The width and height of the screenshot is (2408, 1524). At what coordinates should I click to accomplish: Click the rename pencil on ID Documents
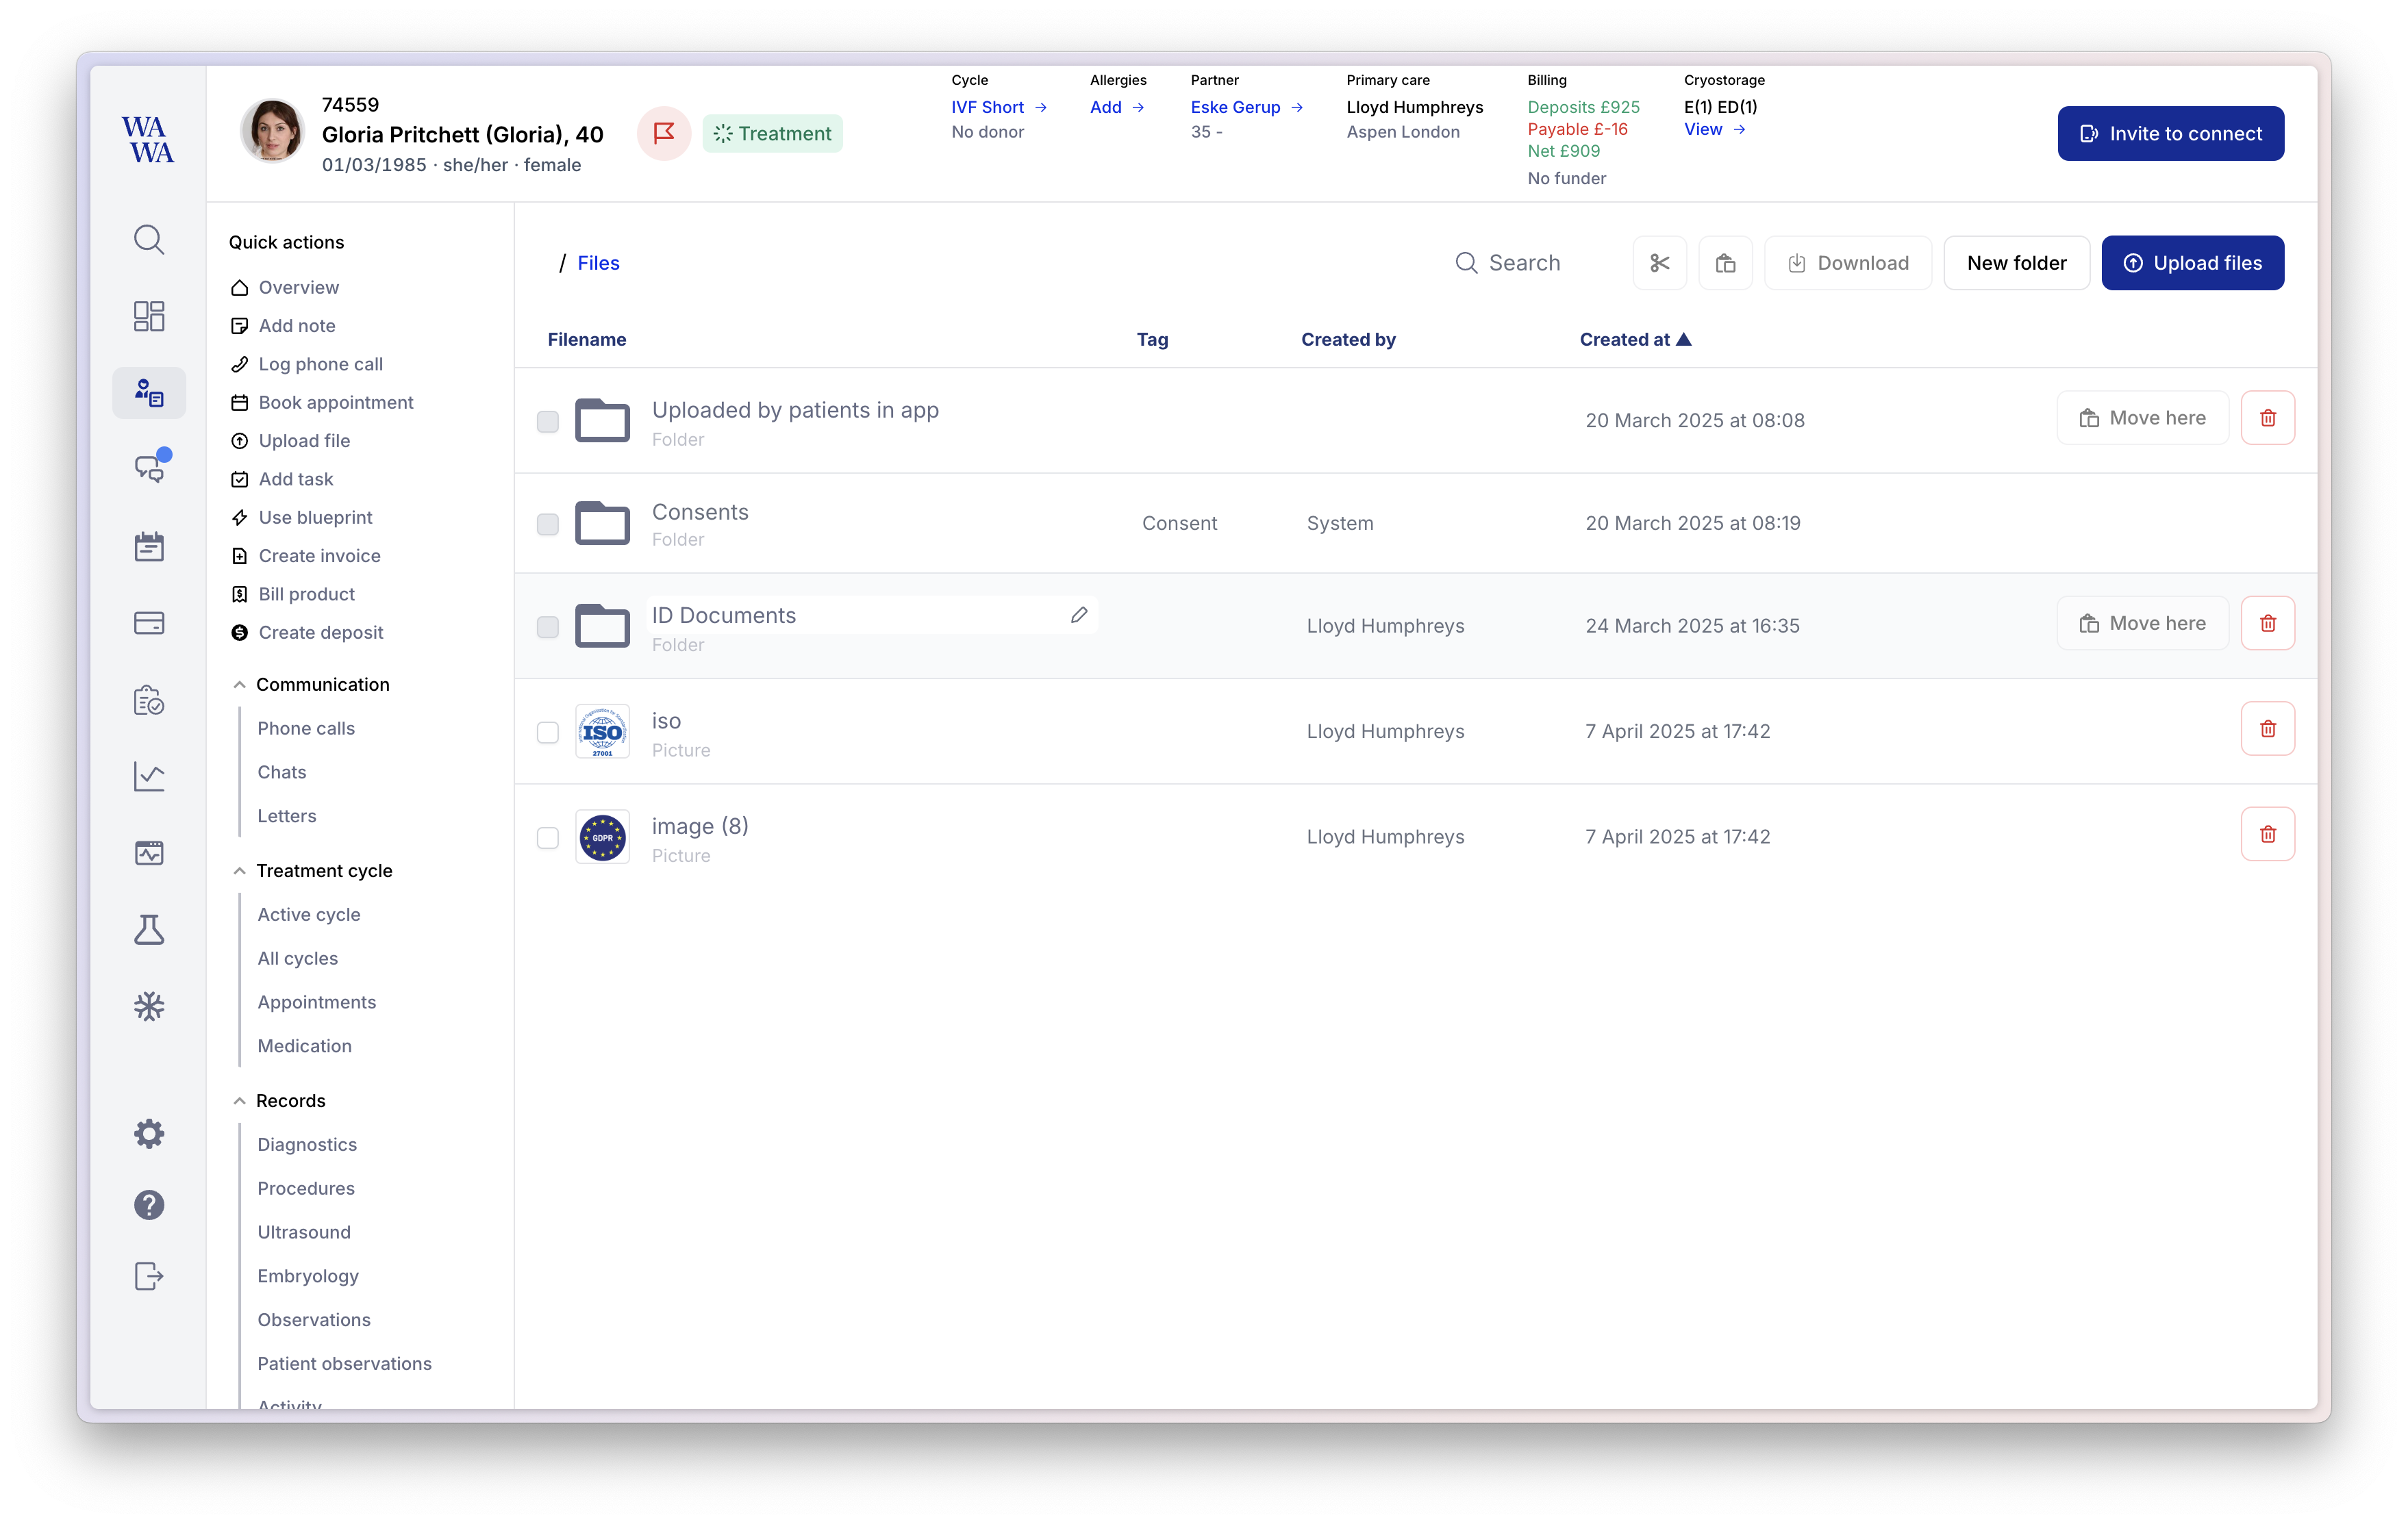(x=1078, y=615)
